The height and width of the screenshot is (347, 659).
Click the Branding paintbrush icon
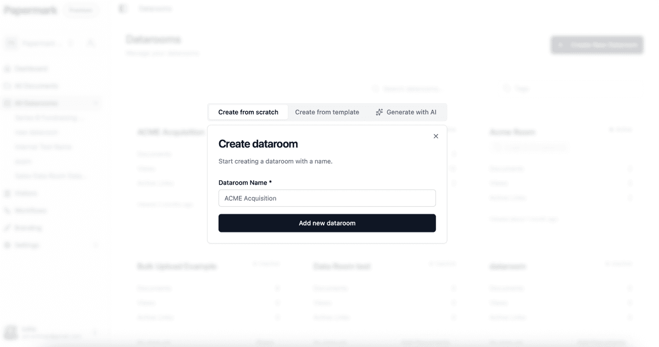pos(7,227)
